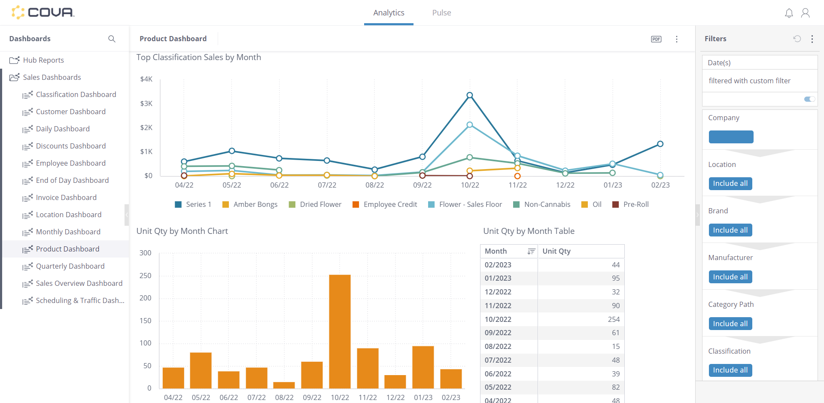Open the Filters panel kebab menu
Image resolution: width=824 pixels, height=403 pixels.
[812, 39]
